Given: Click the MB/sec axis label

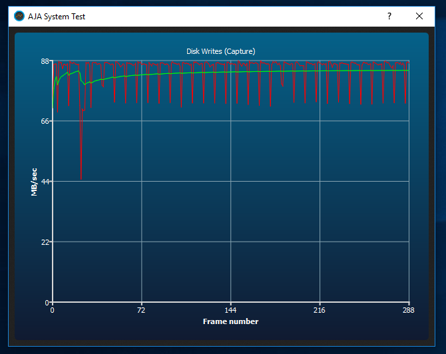Looking at the screenshot, I should click(34, 182).
